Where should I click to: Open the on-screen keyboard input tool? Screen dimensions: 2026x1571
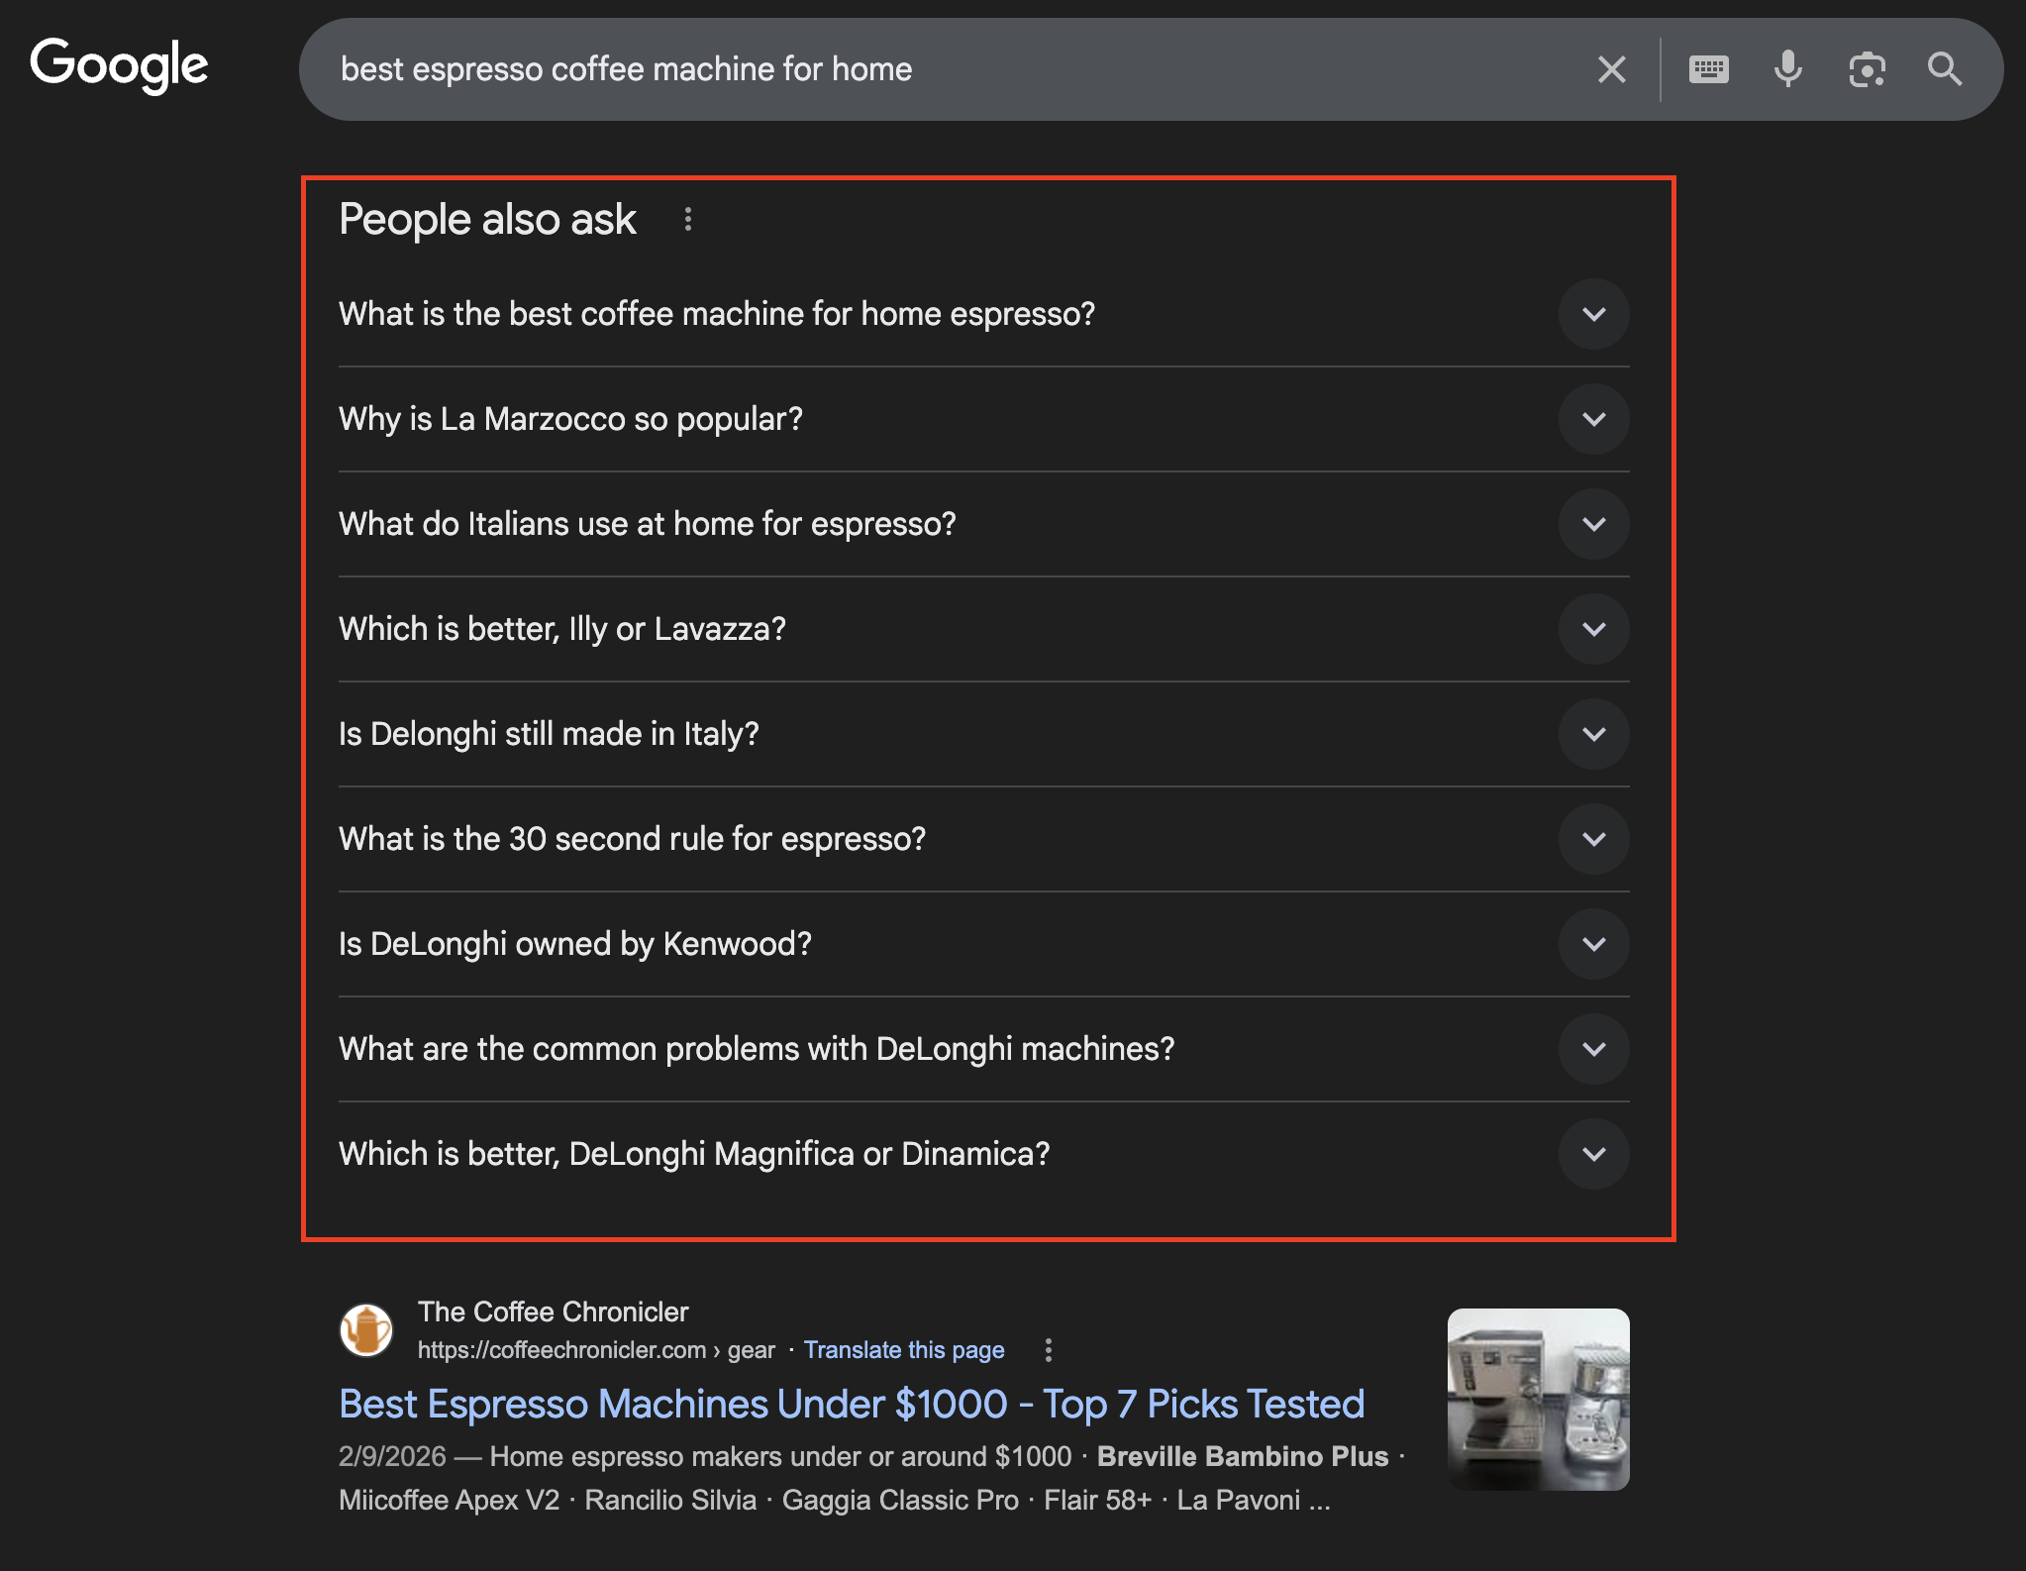(x=1708, y=69)
